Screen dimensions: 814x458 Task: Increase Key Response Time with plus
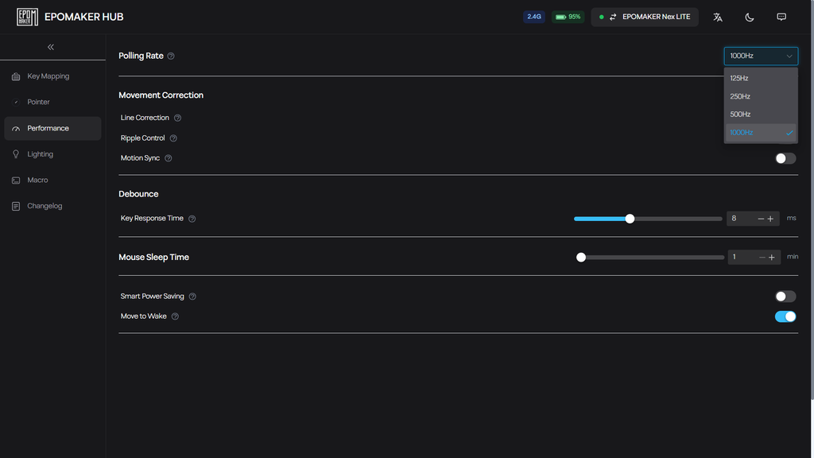click(x=771, y=219)
